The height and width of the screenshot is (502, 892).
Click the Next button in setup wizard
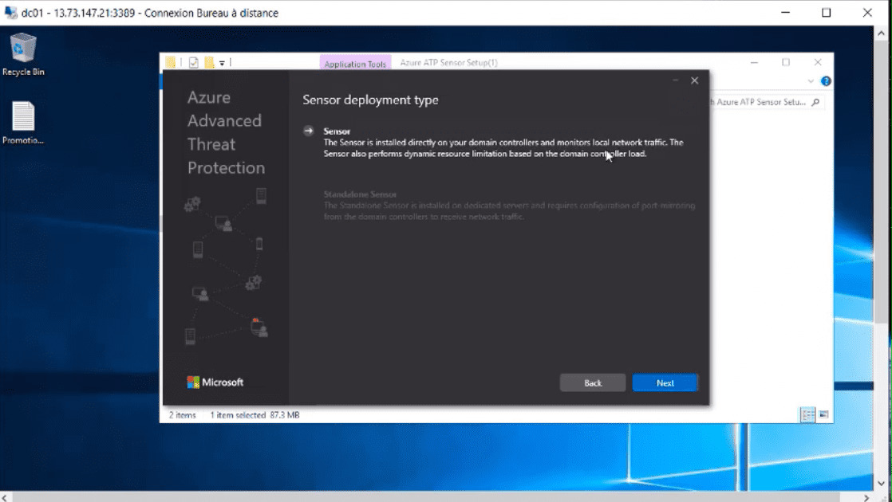point(665,382)
